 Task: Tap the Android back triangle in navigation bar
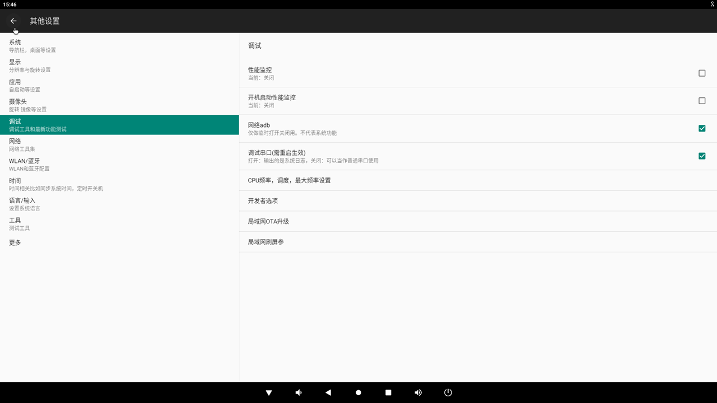328,393
